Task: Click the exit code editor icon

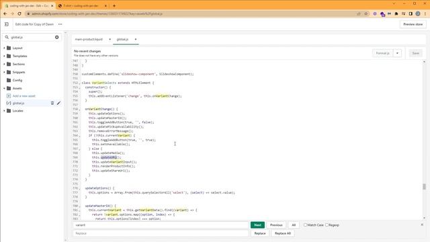Action: 7,24
